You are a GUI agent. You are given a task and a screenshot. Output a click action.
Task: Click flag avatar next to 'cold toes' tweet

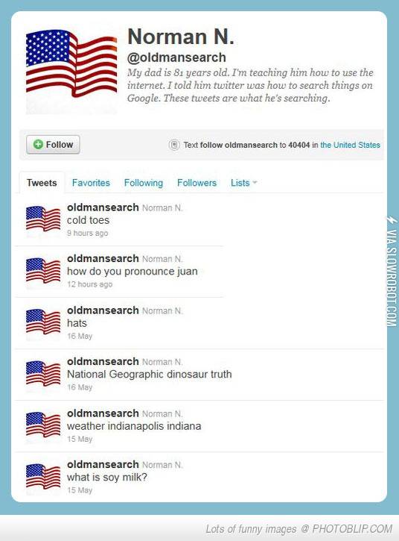click(x=43, y=220)
